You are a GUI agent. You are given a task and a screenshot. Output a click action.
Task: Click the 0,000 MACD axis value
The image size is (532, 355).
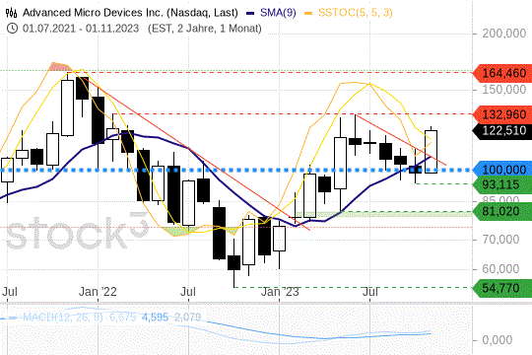(498, 339)
